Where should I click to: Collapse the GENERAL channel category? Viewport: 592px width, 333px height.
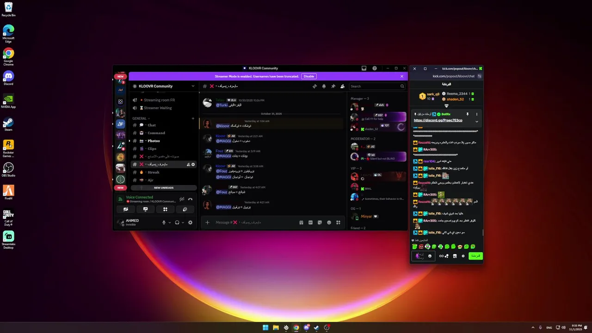141,118
